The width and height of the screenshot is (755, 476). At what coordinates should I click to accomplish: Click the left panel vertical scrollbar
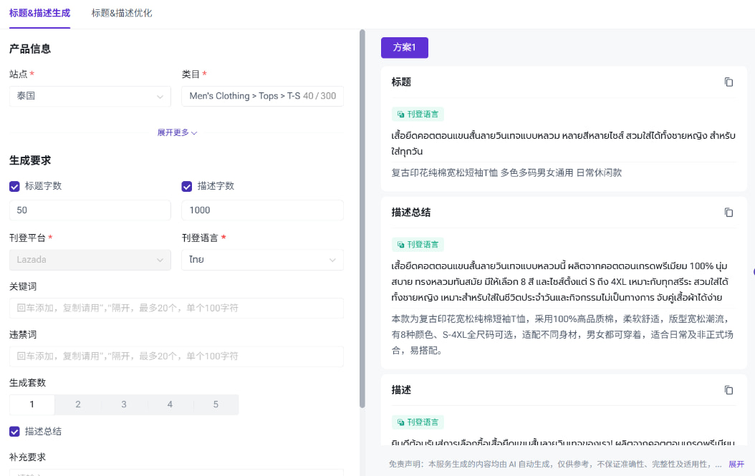[362, 219]
